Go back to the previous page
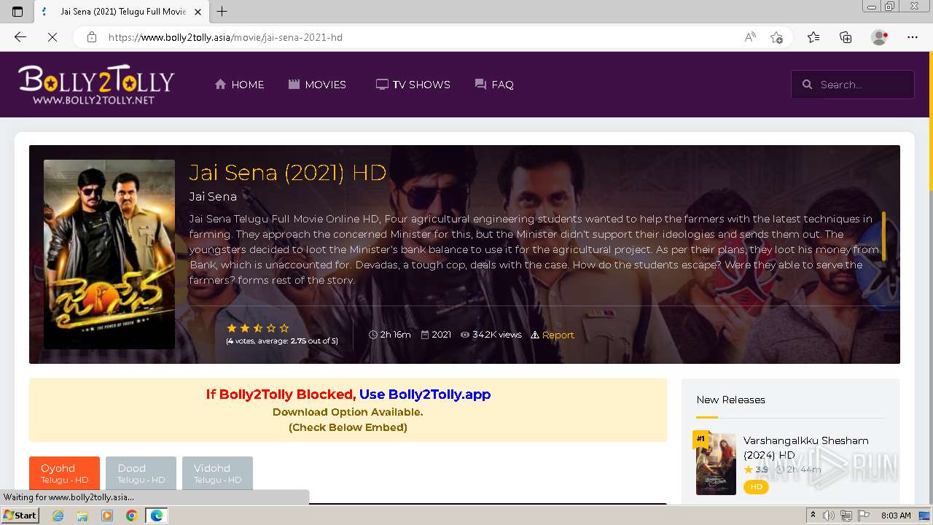This screenshot has width=933, height=525. pos(20,37)
